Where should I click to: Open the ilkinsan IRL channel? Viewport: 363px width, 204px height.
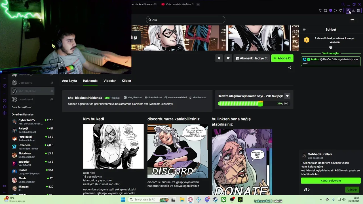[33, 188]
